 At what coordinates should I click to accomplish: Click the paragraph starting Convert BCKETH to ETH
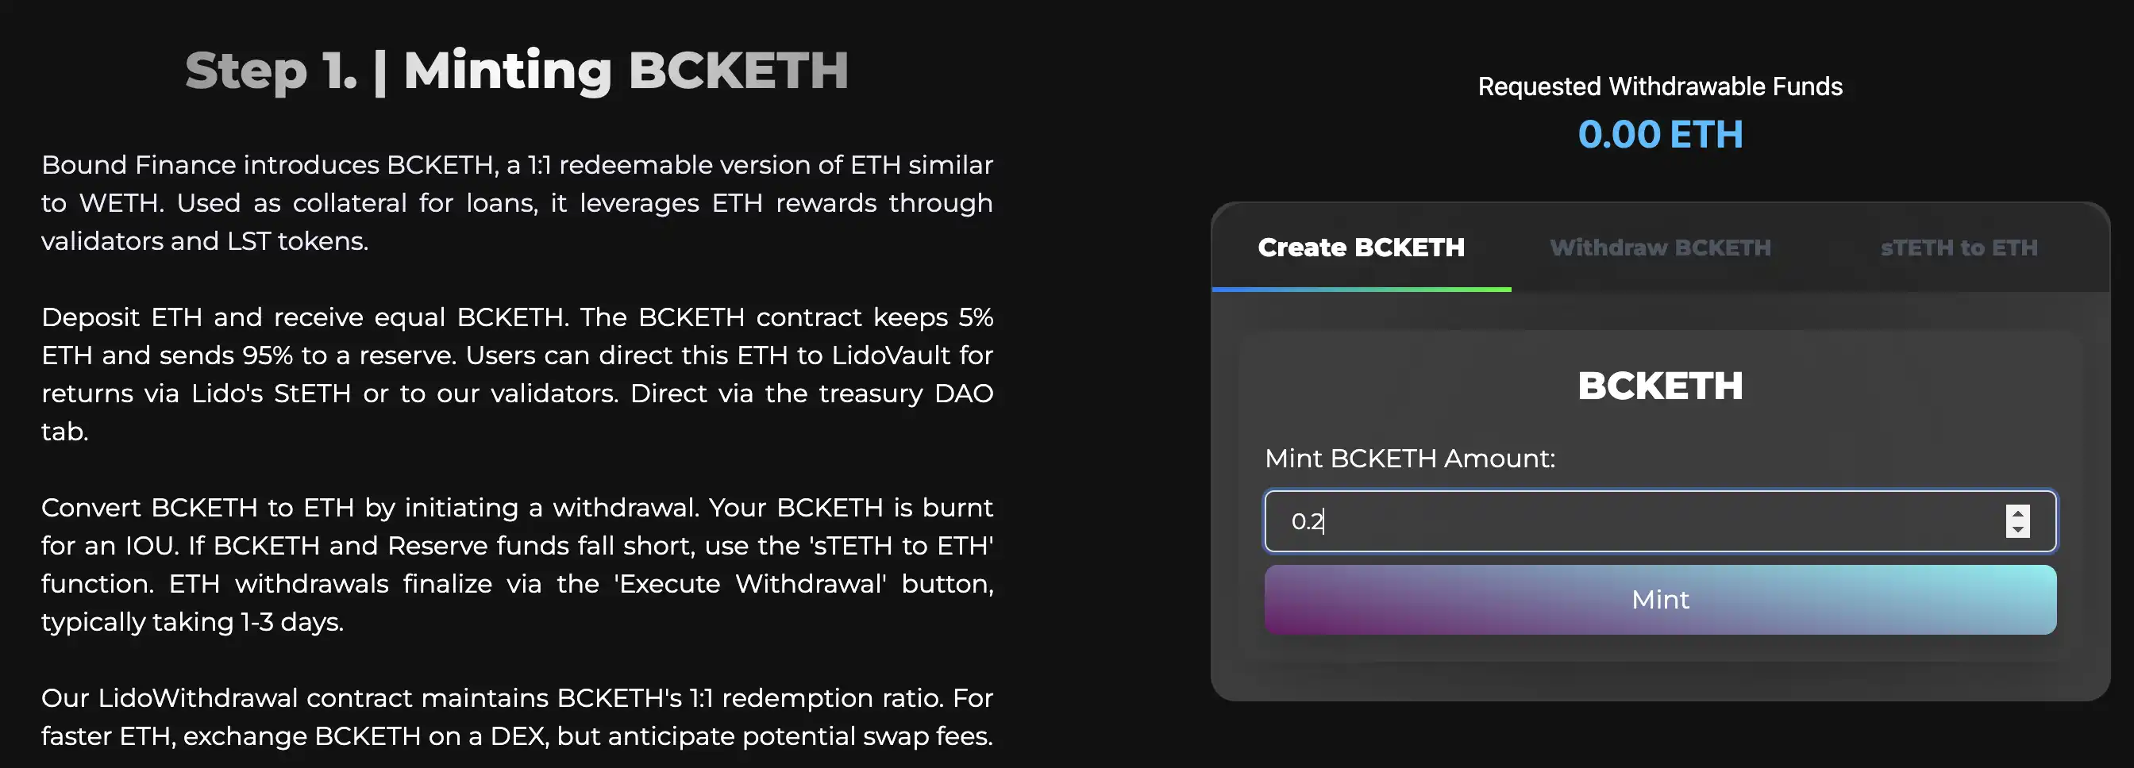pyautogui.click(x=517, y=564)
